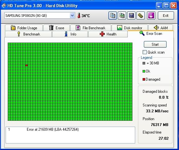This screenshot has width=179, height=150.
Task: Click the red Damaged legend swatch
Action: pyautogui.click(x=144, y=79)
